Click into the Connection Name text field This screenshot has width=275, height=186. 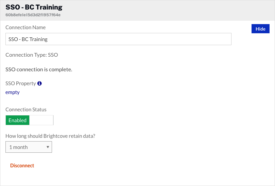pyautogui.click(x=102, y=39)
